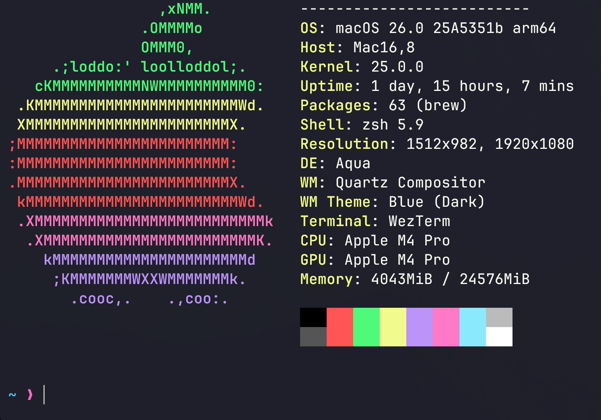Click the OS line showing macOS 26.0
The height and width of the screenshot is (420, 601).
coord(428,28)
